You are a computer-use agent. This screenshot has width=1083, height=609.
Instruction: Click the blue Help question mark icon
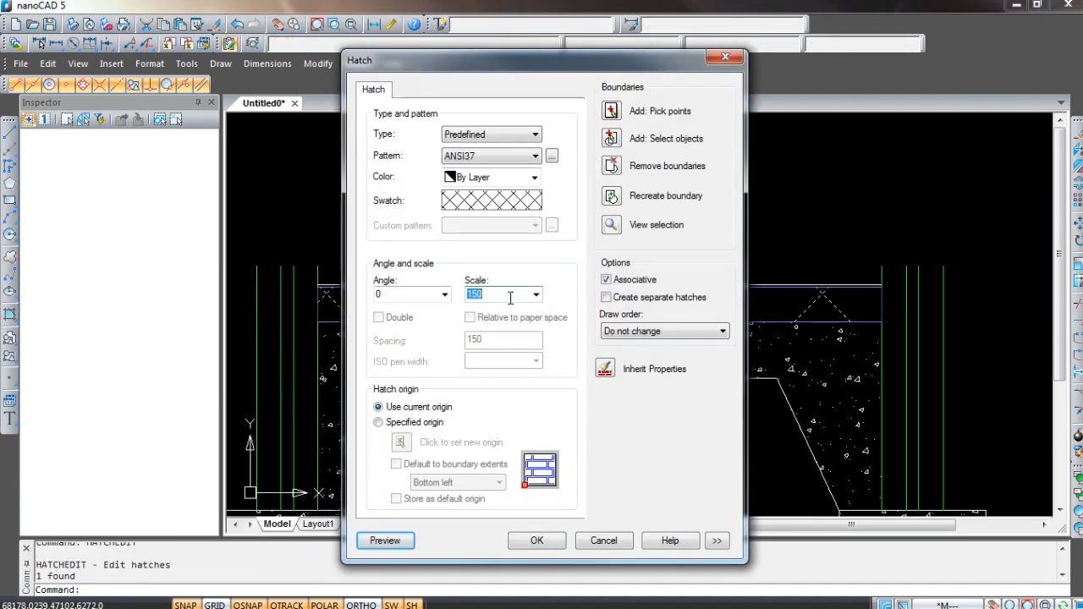tap(414, 25)
